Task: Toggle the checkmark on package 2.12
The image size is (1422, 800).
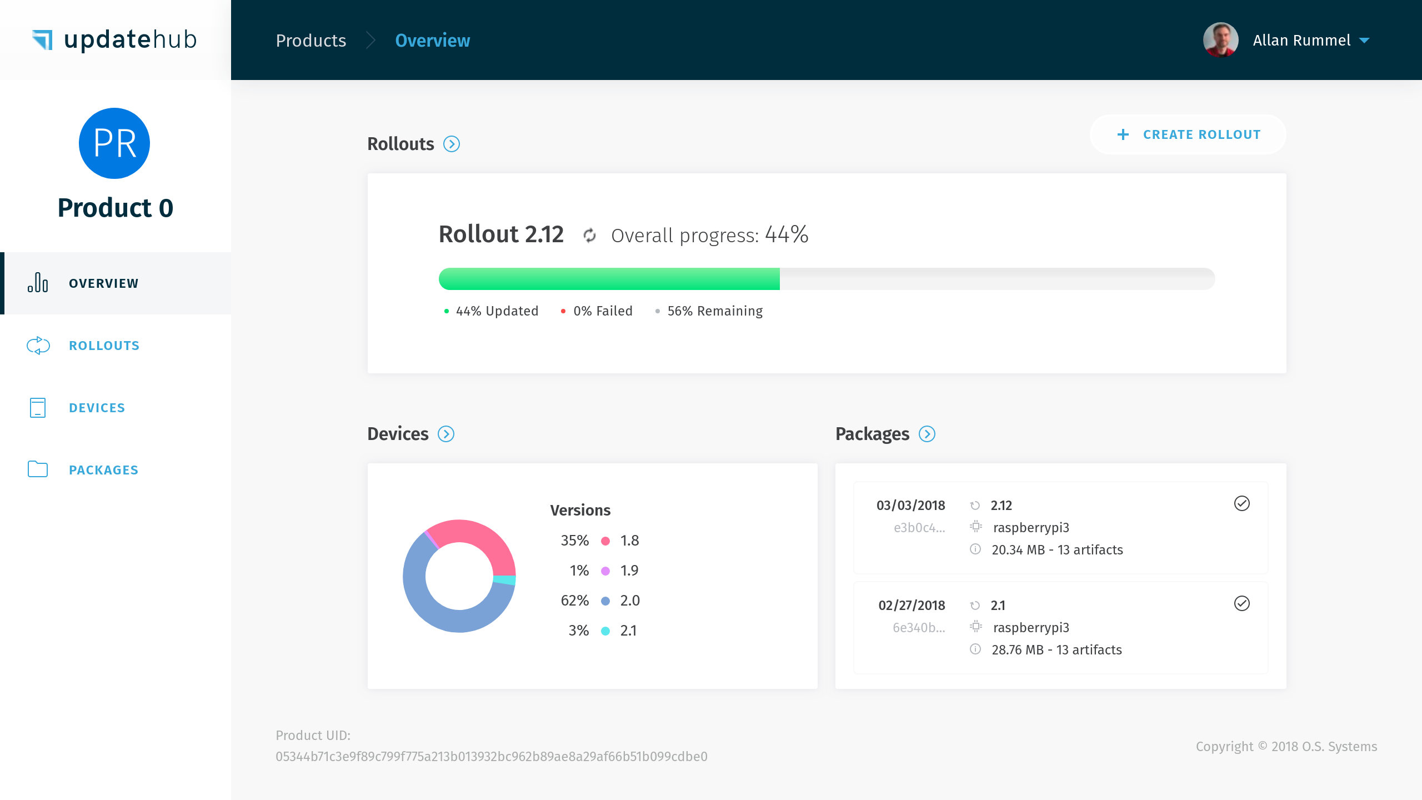Action: (x=1243, y=503)
